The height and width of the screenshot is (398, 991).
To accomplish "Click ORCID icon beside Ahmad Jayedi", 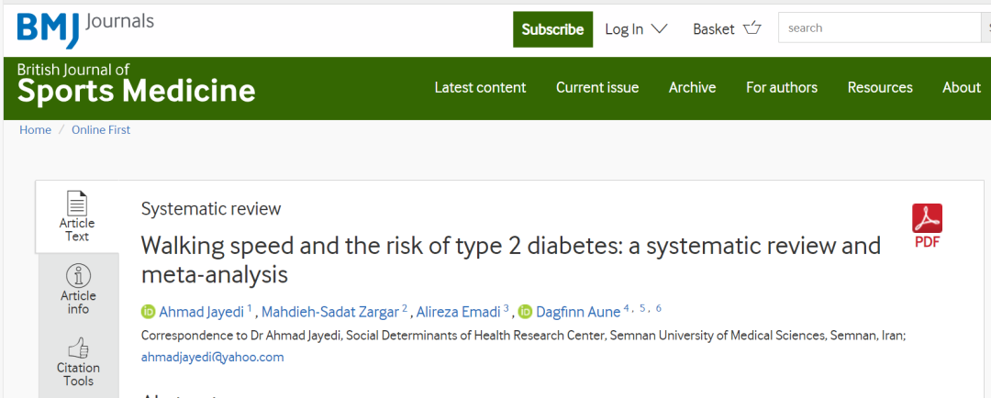I will click(x=149, y=312).
